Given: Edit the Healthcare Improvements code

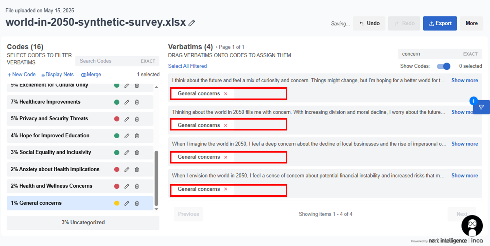Looking at the screenshot, I should 127,102.
